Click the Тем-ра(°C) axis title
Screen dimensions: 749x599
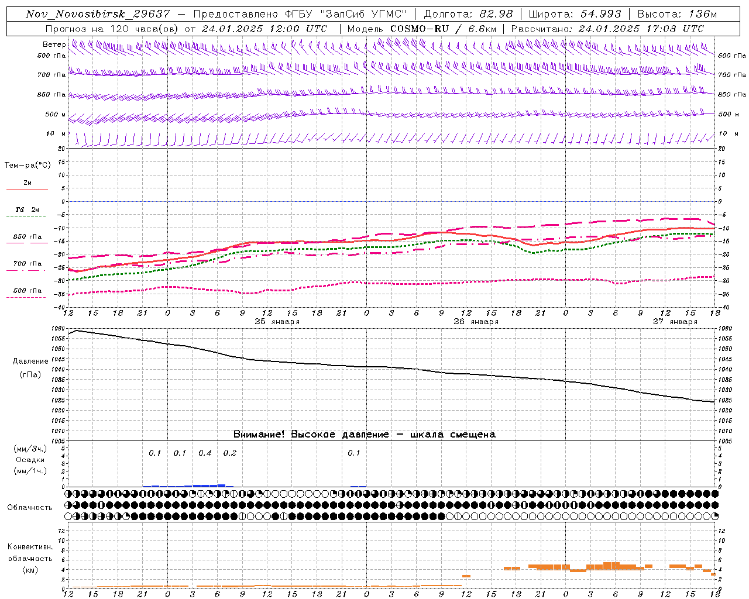point(28,166)
